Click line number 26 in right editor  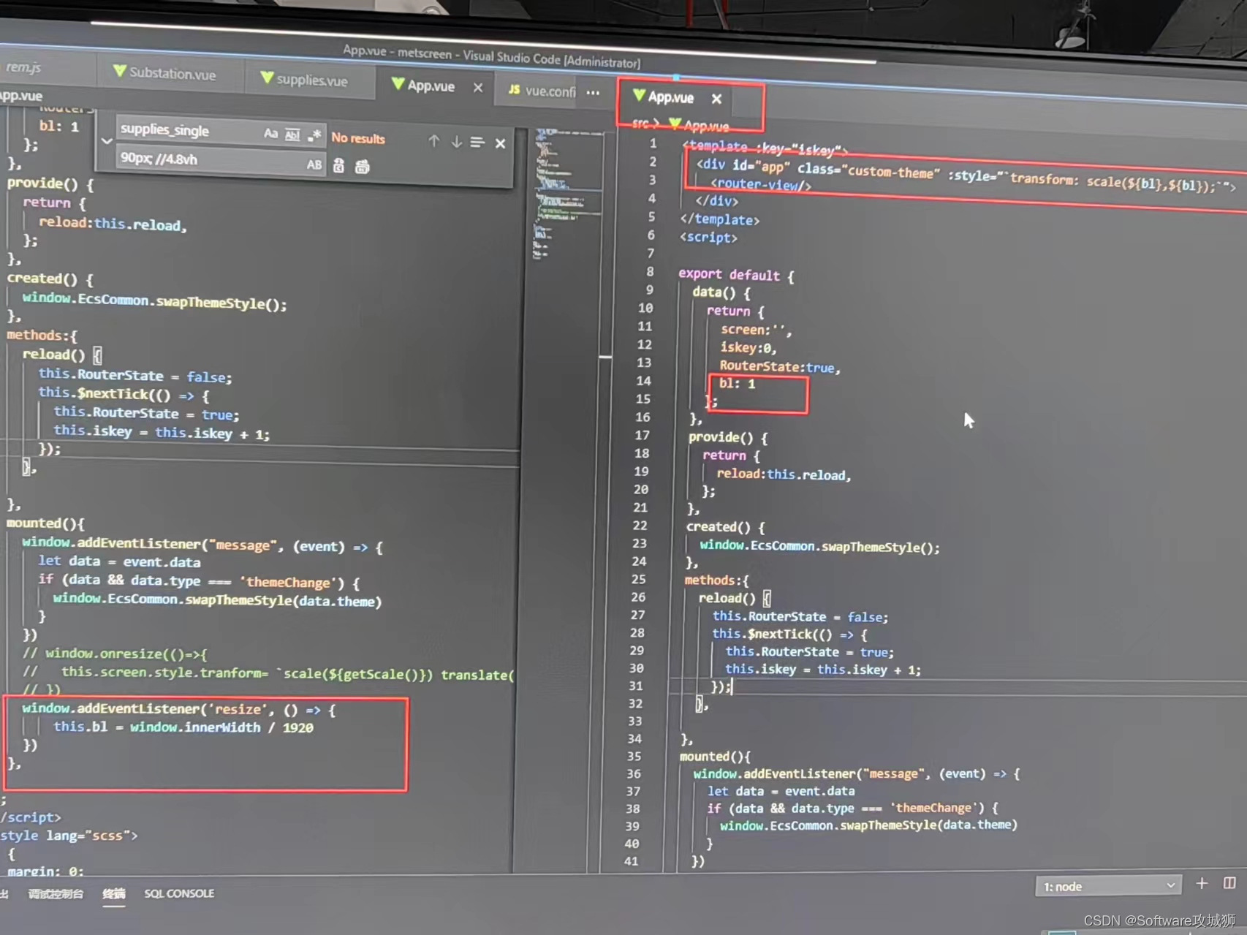[638, 597]
